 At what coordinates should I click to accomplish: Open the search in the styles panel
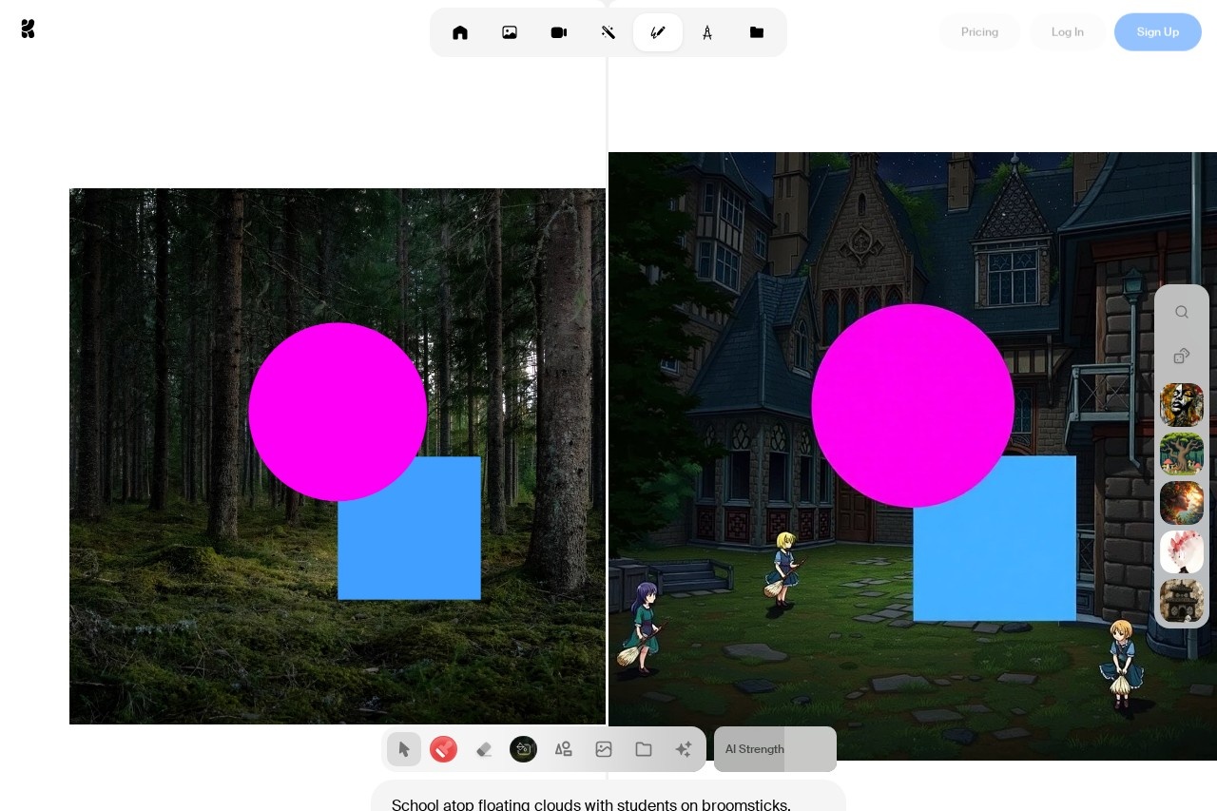[1182, 312]
